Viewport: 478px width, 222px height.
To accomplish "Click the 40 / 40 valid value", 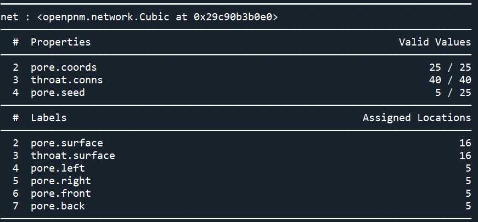I will click(x=450, y=80).
